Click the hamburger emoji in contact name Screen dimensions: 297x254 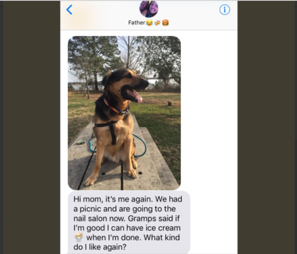(x=165, y=23)
